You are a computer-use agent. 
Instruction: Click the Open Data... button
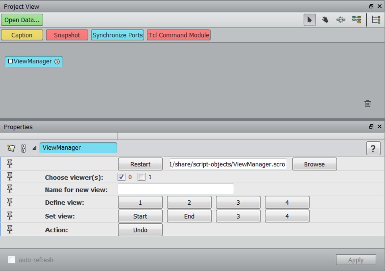(22, 20)
